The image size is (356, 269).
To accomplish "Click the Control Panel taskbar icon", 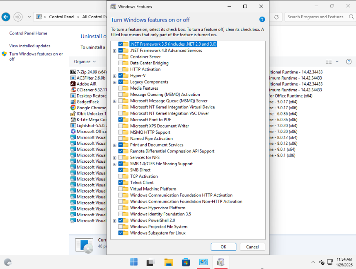I will click(x=203, y=262).
